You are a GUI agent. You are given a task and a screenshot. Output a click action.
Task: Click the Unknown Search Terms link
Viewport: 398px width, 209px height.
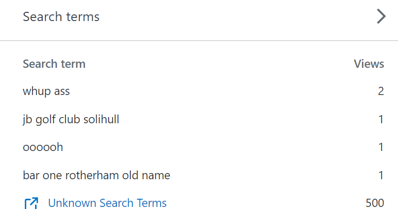point(107,203)
